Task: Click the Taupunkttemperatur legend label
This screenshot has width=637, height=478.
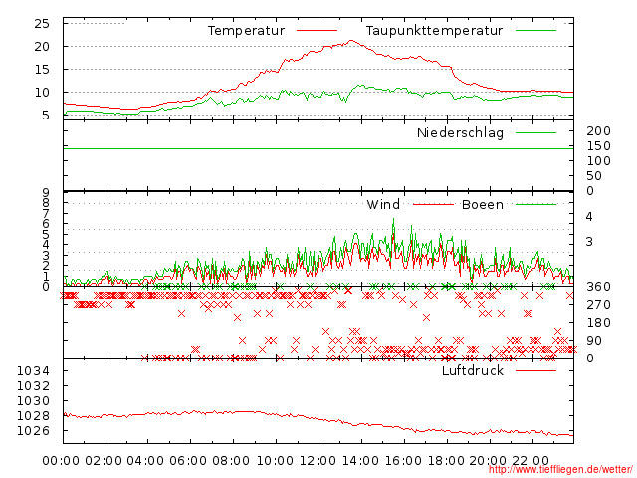Action: (434, 31)
